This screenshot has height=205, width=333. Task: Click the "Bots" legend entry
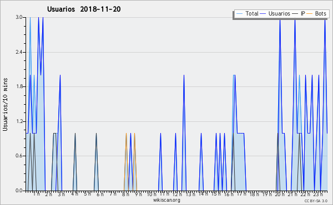pos(320,13)
